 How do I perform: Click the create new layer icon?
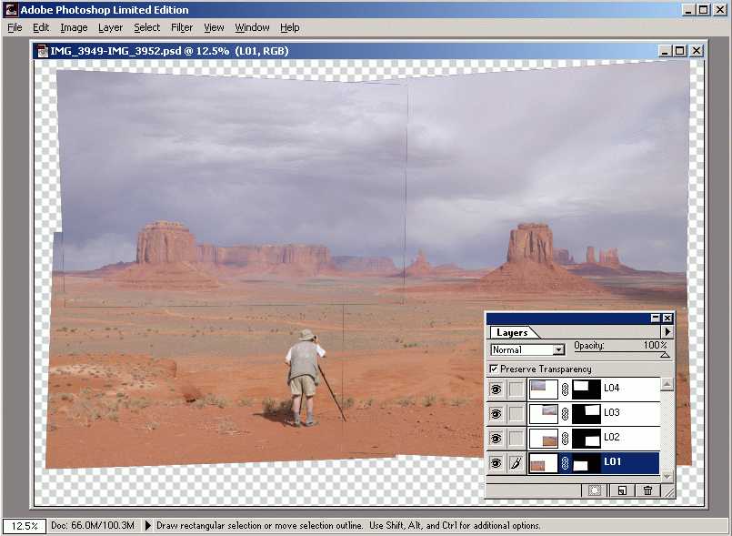(x=621, y=490)
